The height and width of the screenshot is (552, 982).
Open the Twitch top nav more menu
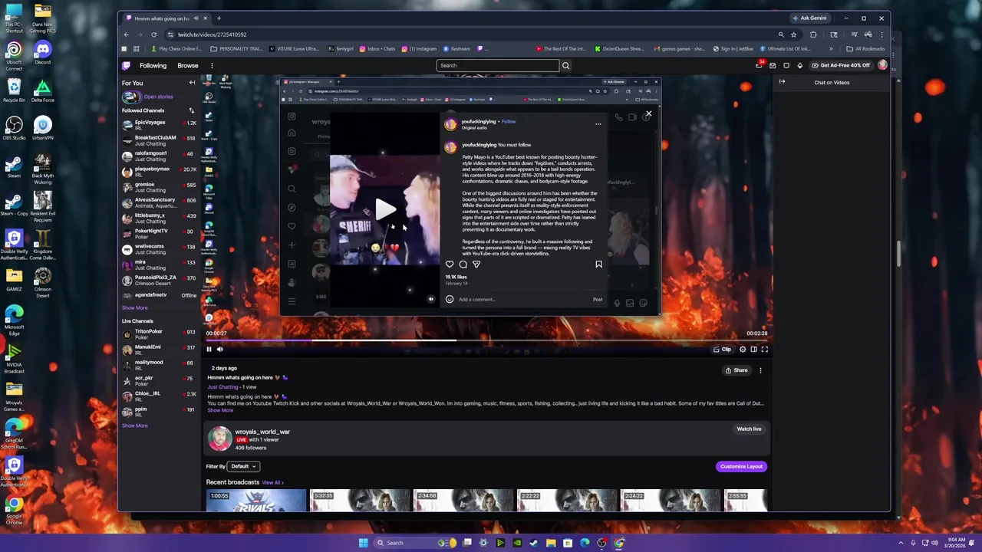point(212,65)
